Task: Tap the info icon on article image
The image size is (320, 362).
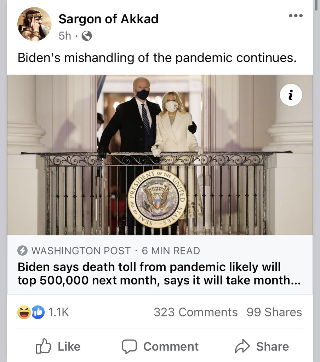Action: (x=291, y=95)
